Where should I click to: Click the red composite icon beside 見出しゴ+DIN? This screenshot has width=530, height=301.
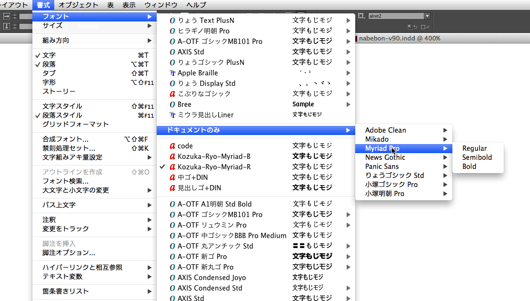click(172, 188)
